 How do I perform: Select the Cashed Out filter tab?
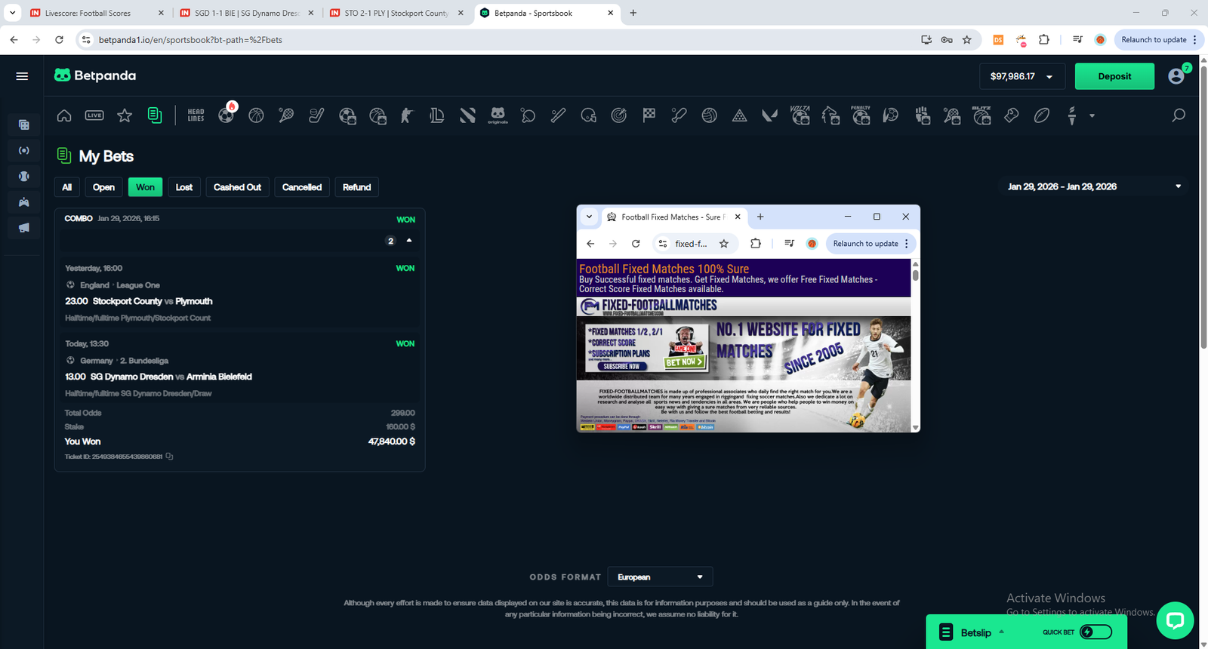click(x=237, y=187)
